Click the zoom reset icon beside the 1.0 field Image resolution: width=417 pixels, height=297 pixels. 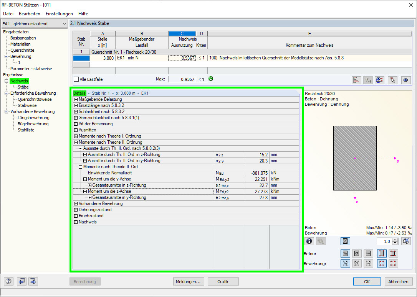click(406, 241)
